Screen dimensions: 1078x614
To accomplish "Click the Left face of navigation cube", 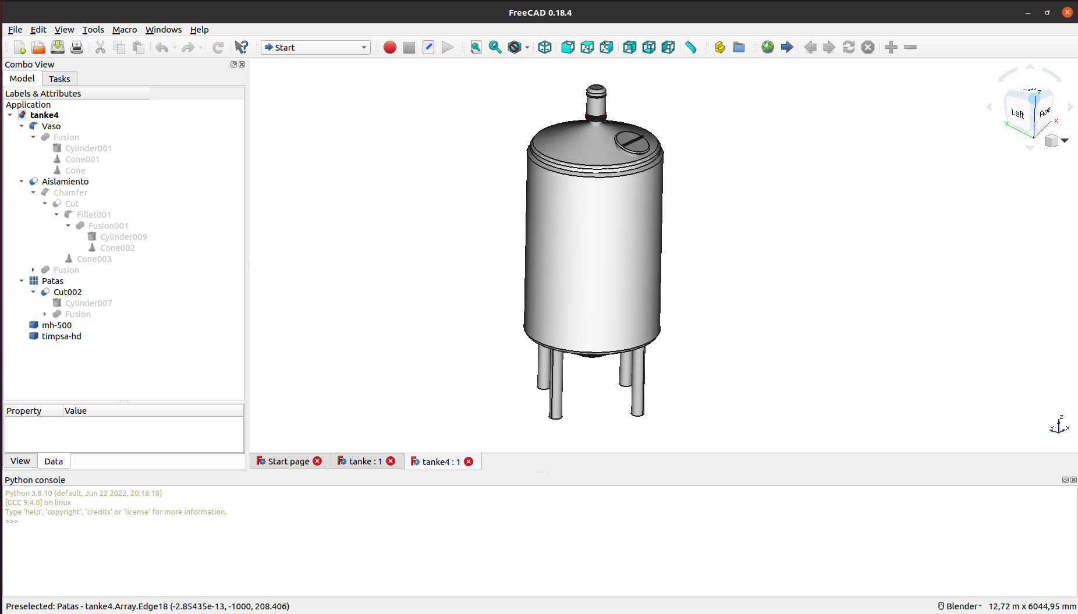I will pos(1017,113).
